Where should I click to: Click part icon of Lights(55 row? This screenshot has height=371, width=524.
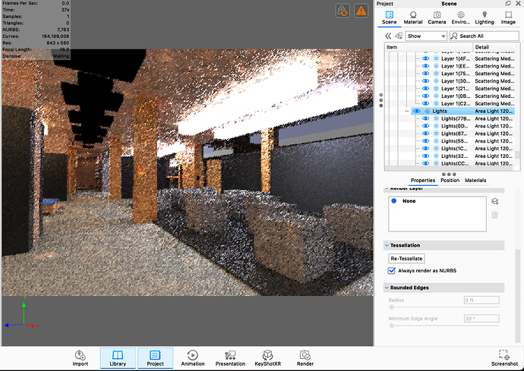click(436, 141)
